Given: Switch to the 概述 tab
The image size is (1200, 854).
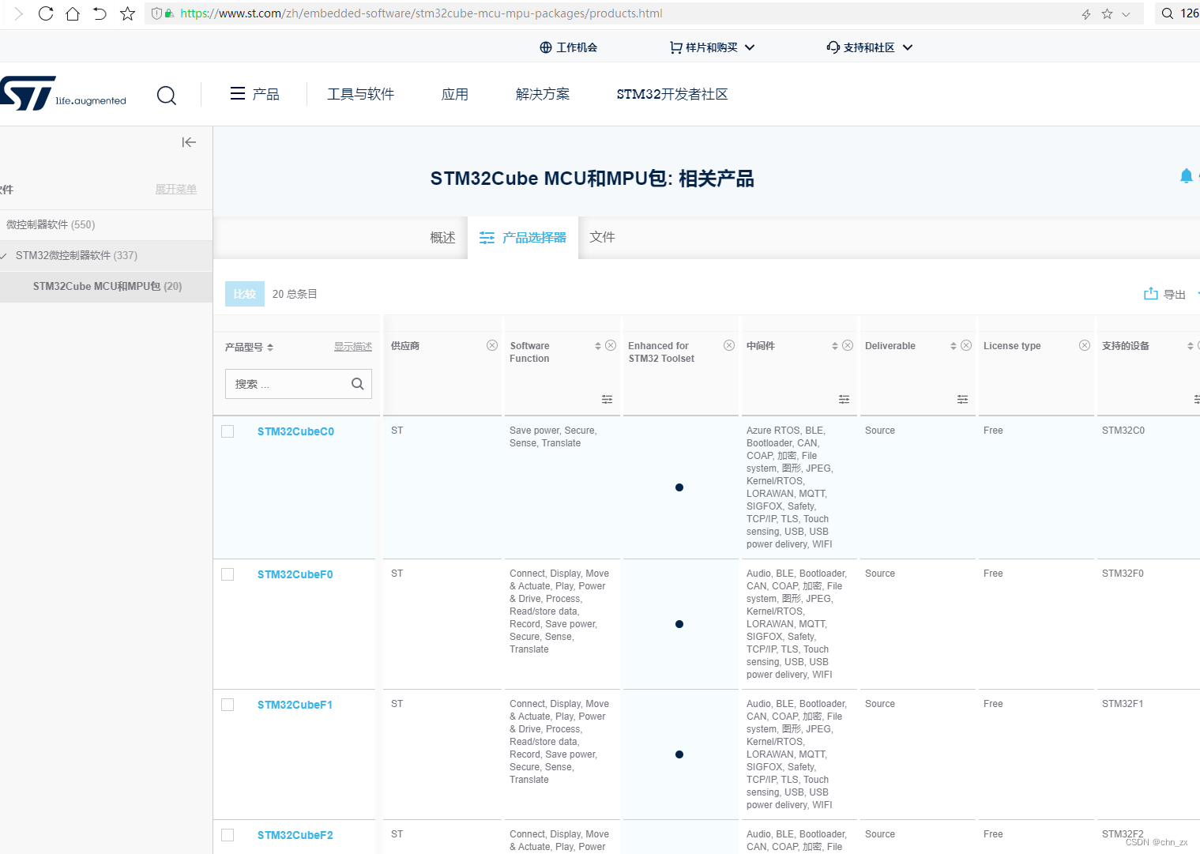Looking at the screenshot, I should 442,238.
